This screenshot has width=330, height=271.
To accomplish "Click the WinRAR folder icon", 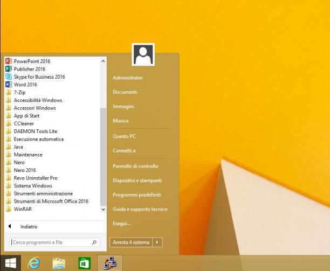I will (x=9, y=209).
